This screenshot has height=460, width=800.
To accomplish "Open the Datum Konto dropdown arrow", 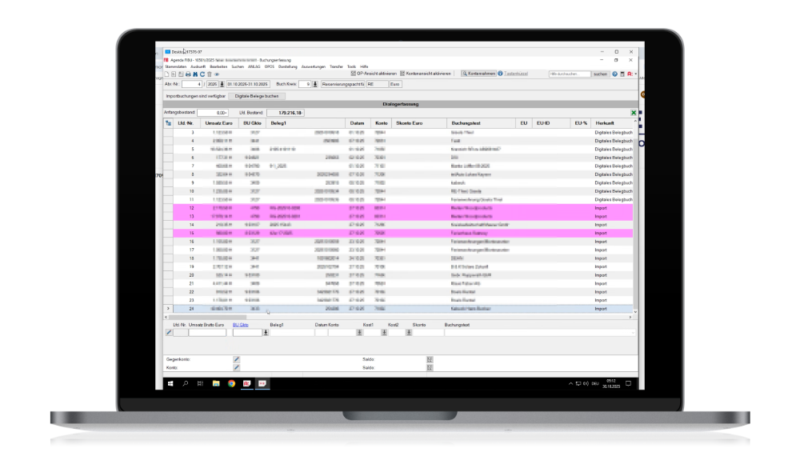I will (360, 333).
